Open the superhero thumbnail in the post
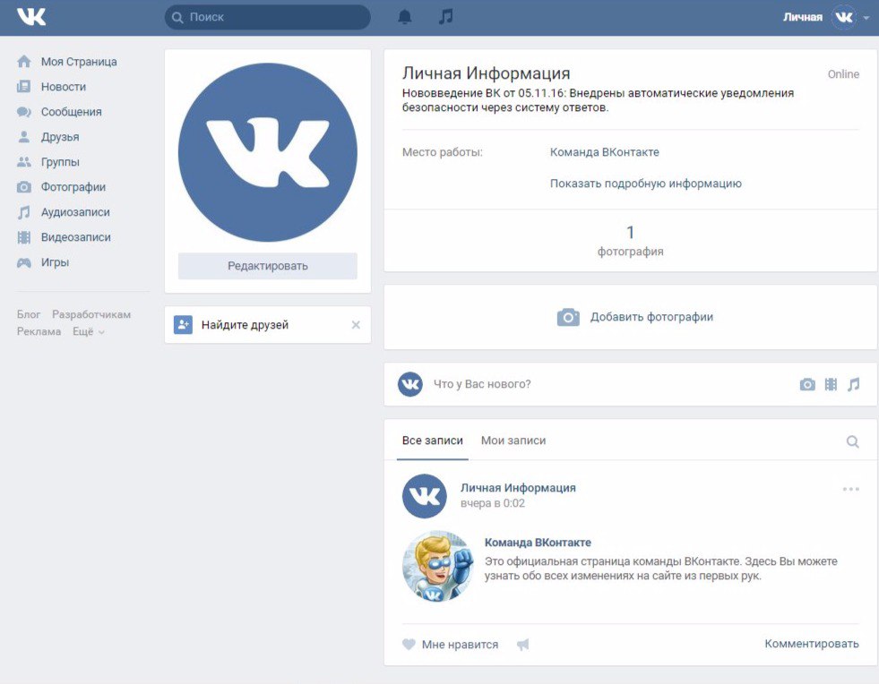This screenshot has width=879, height=684. (x=438, y=567)
